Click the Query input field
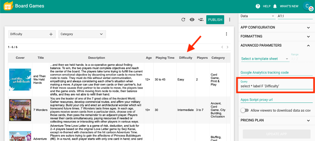Image resolution: width=315 pixels, height=141 pixels. coord(277,86)
